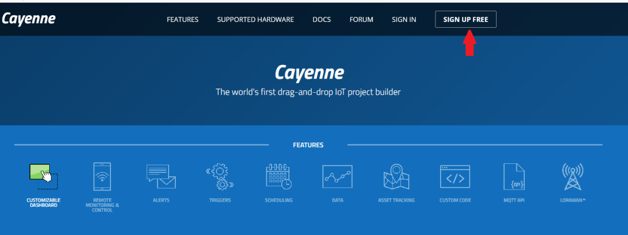
Task: Click the Alerts text label
Action: click(161, 200)
